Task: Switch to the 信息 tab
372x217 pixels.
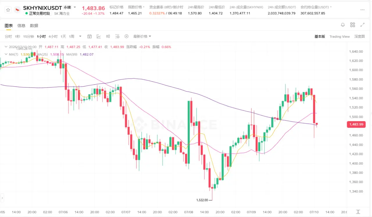Action: (x=21, y=25)
